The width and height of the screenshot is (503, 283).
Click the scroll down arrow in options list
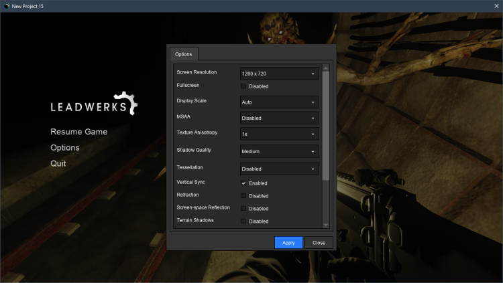click(326, 225)
